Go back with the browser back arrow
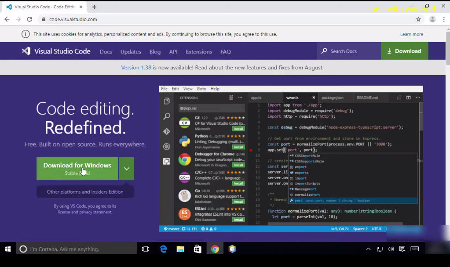Image resolution: width=450 pixels, height=267 pixels. (7, 19)
